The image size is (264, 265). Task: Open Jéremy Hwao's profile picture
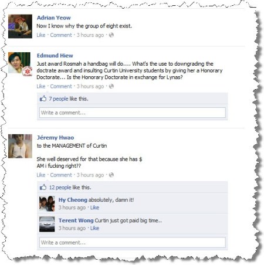tap(20, 146)
